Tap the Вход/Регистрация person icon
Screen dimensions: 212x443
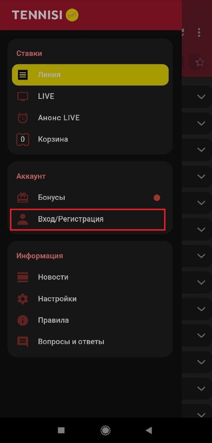click(x=23, y=219)
